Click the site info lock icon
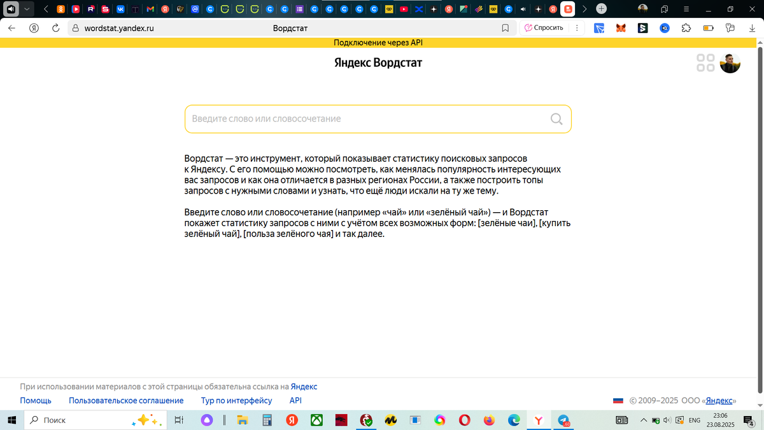The image size is (764, 430). pyautogui.click(x=75, y=28)
